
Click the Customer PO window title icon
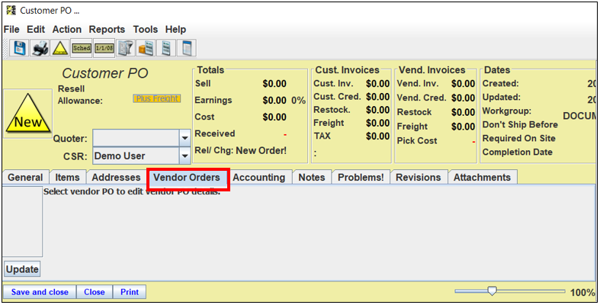(11, 11)
